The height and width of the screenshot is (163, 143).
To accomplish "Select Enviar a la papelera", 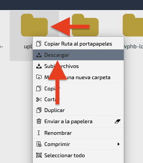I will click(78, 121).
